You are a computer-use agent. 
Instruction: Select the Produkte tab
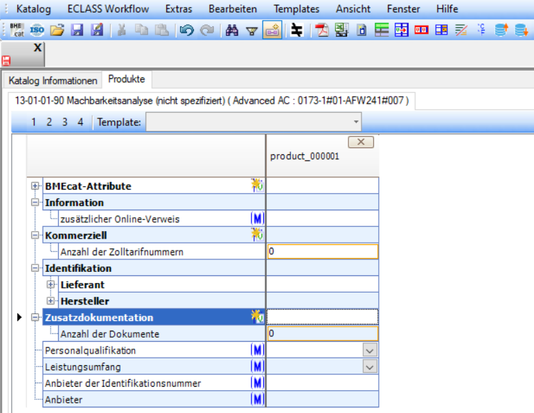[126, 80]
